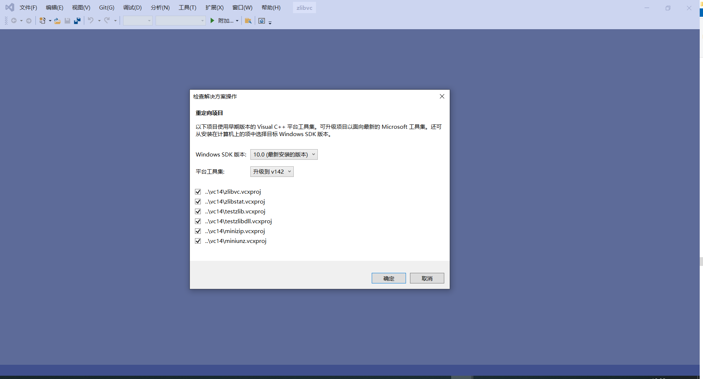Open the 工具(T) menu
The height and width of the screenshot is (379, 703).
pos(187,7)
